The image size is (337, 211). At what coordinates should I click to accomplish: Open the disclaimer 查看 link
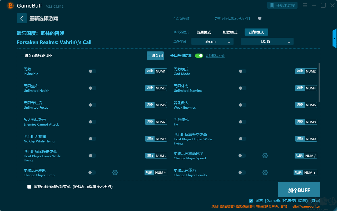[x=316, y=201]
